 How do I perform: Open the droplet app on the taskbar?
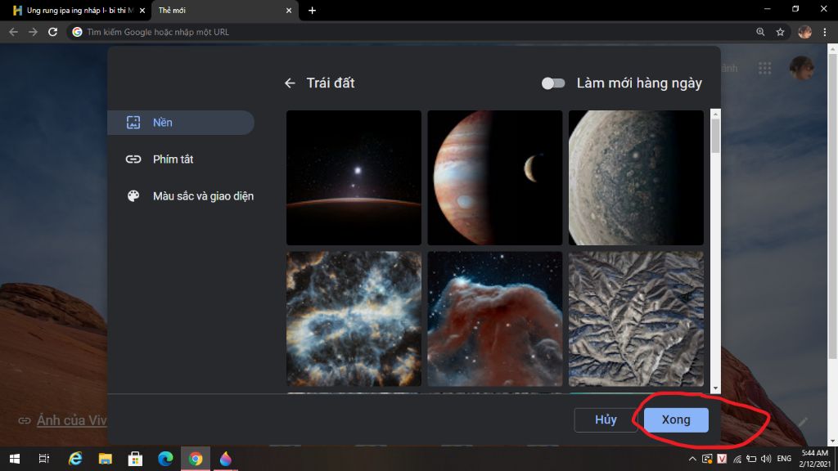pyautogui.click(x=226, y=459)
